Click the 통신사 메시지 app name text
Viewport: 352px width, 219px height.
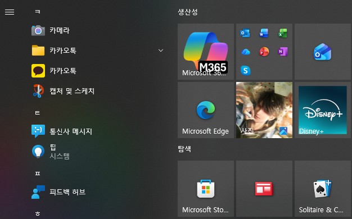pyautogui.click(x=71, y=131)
